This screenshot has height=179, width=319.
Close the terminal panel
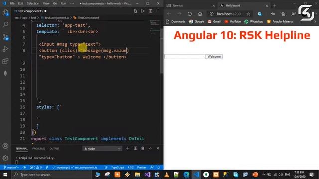(x=158, y=148)
